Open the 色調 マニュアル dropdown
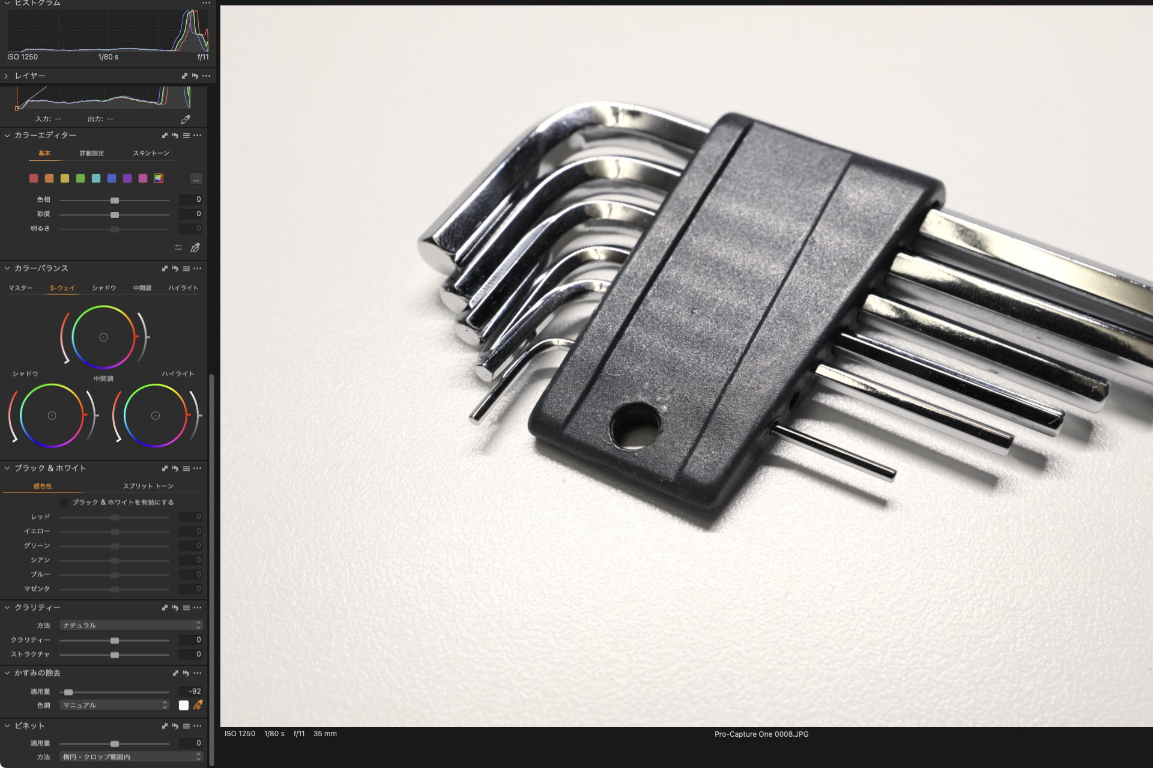The width and height of the screenshot is (1153, 768). [114, 705]
